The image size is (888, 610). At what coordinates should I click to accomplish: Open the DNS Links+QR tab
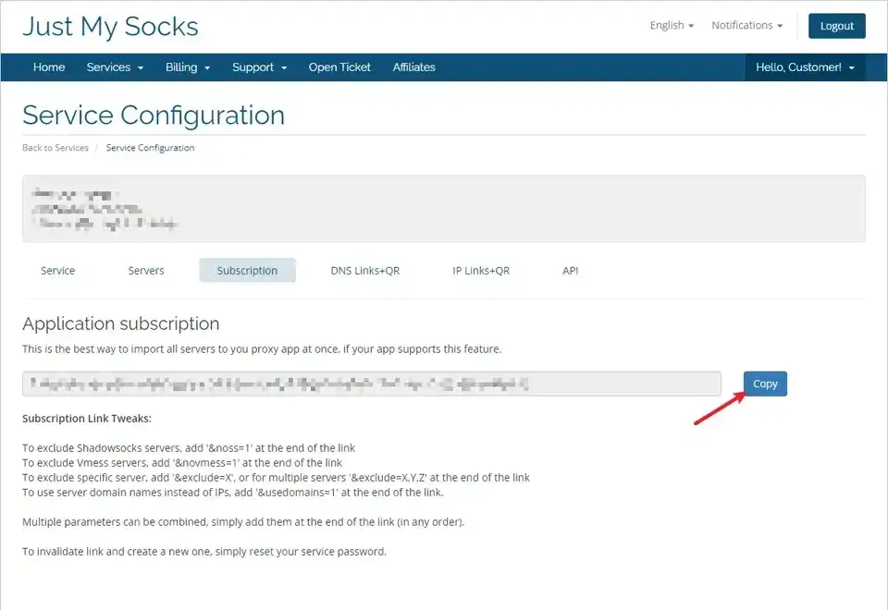365,271
